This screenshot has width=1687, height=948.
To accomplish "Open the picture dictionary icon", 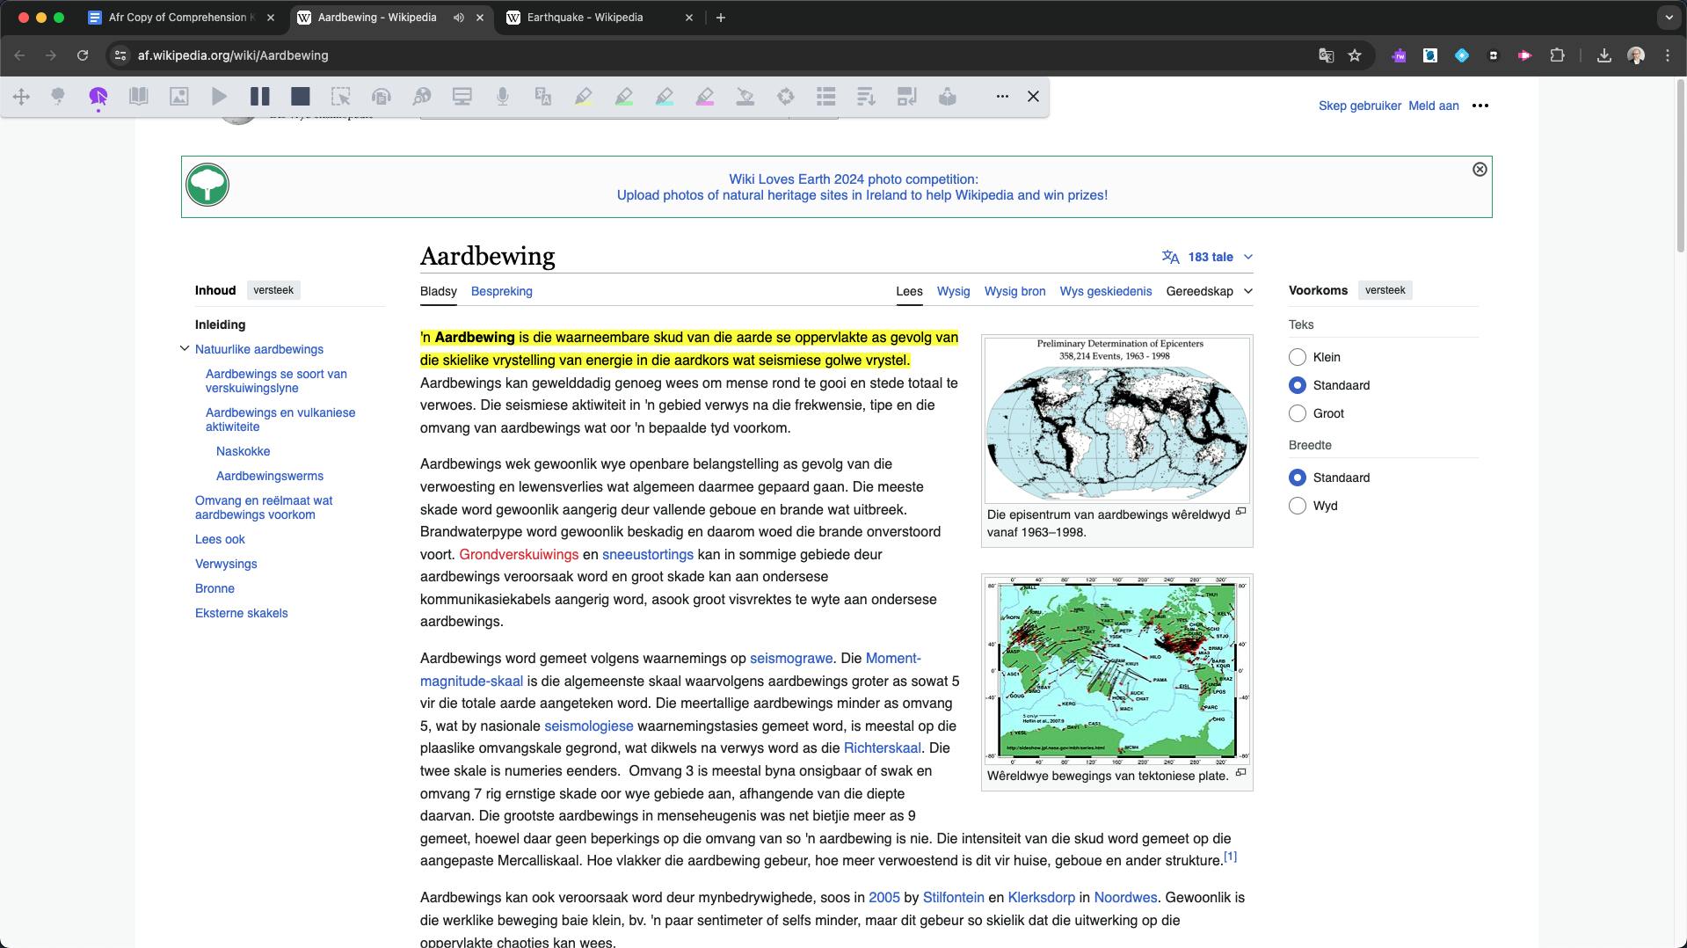I will pyautogui.click(x=179, y=97).
